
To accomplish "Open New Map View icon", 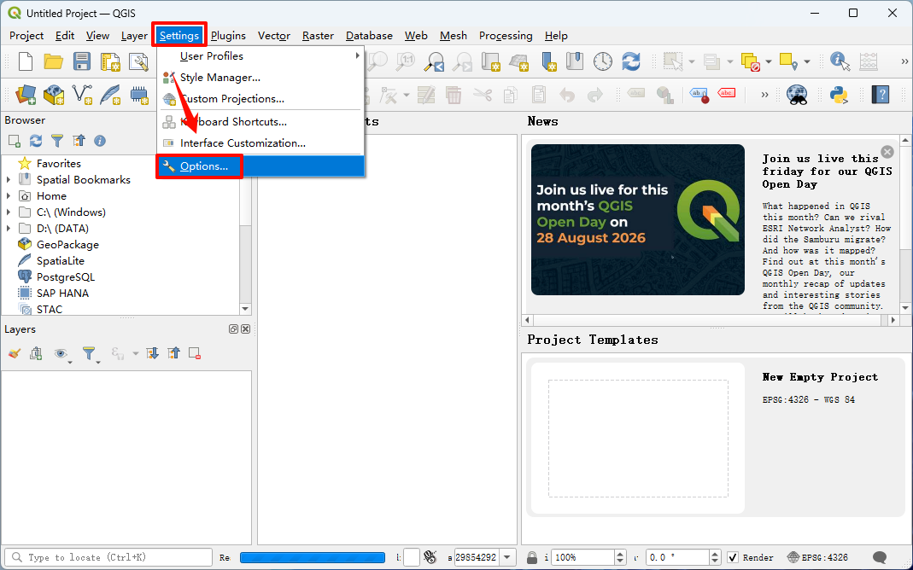I will [x=491, y=61].
